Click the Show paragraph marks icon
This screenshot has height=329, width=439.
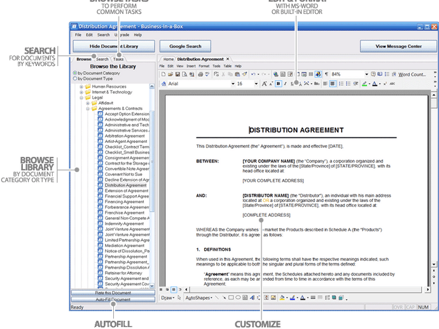click(326, 74)
